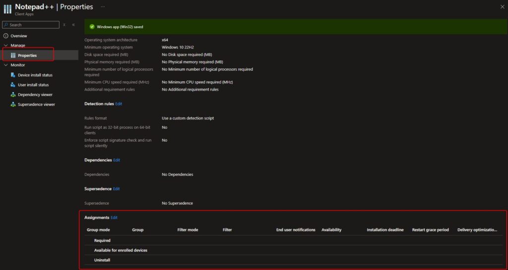Click the Filter mode column header
The image size is (508, 270).
188,230
